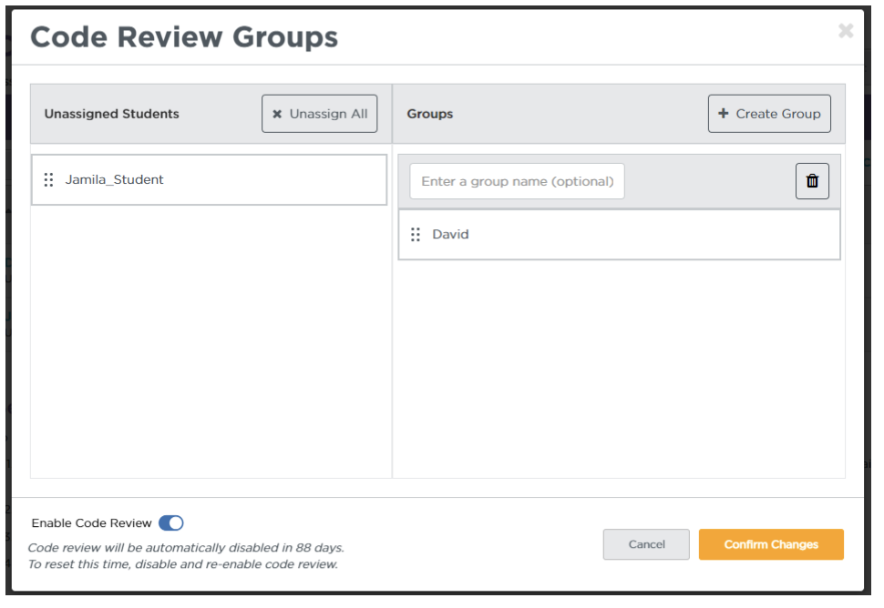Click the x icon in Unassign All
The width and height of the screenshot is (884, 608).
click(277, 115)
